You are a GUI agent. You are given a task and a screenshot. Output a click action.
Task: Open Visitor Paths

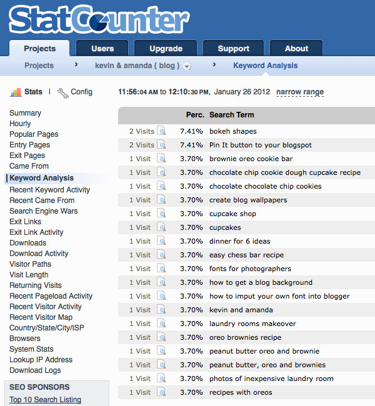tap(31, 264)
